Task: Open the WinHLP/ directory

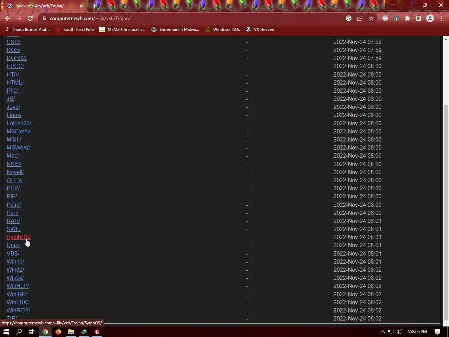Action: [18, 286]
